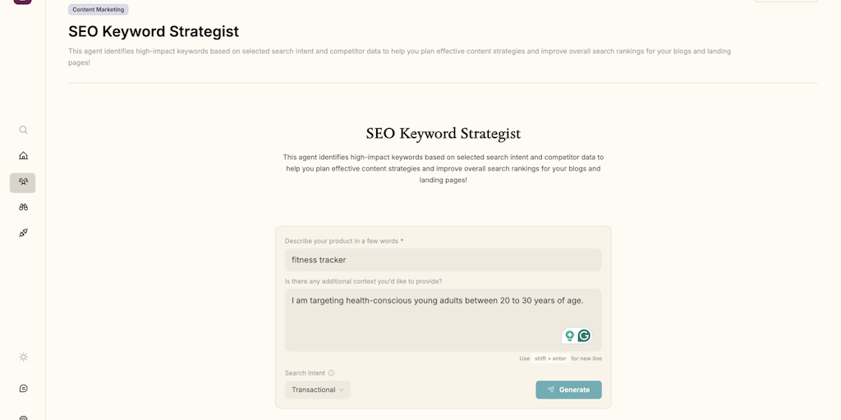The height and width of the screenshot is (420, 841).
Task: Expand the Transactional search intent dropdown
Action: (x=317, y=390)
